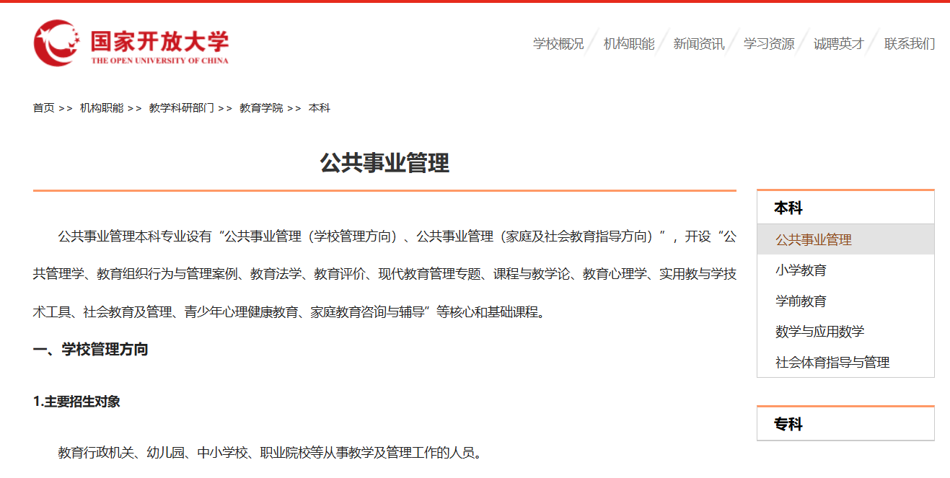Select 公共事业管理 in the sidebar
This screenshot has width=950, height=478.
click(813, 240)
